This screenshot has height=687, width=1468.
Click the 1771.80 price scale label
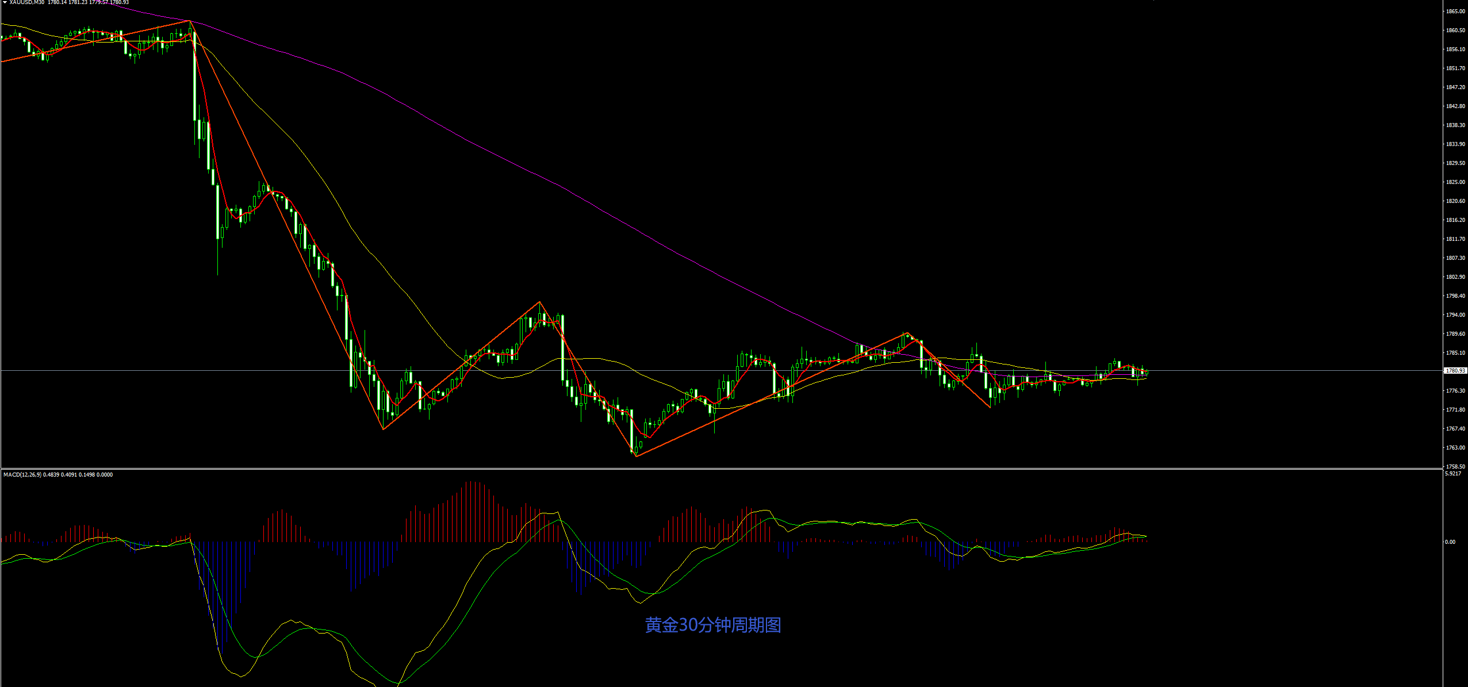[x=1455, y=409]
